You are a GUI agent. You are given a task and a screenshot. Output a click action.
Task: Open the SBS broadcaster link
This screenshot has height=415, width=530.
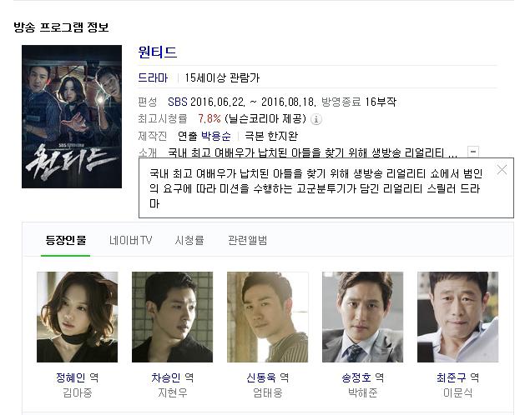[178, 102]
